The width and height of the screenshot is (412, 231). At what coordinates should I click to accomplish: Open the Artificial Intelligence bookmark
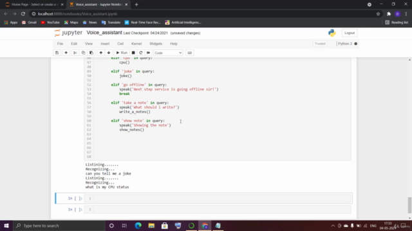[x=183, y=22]
